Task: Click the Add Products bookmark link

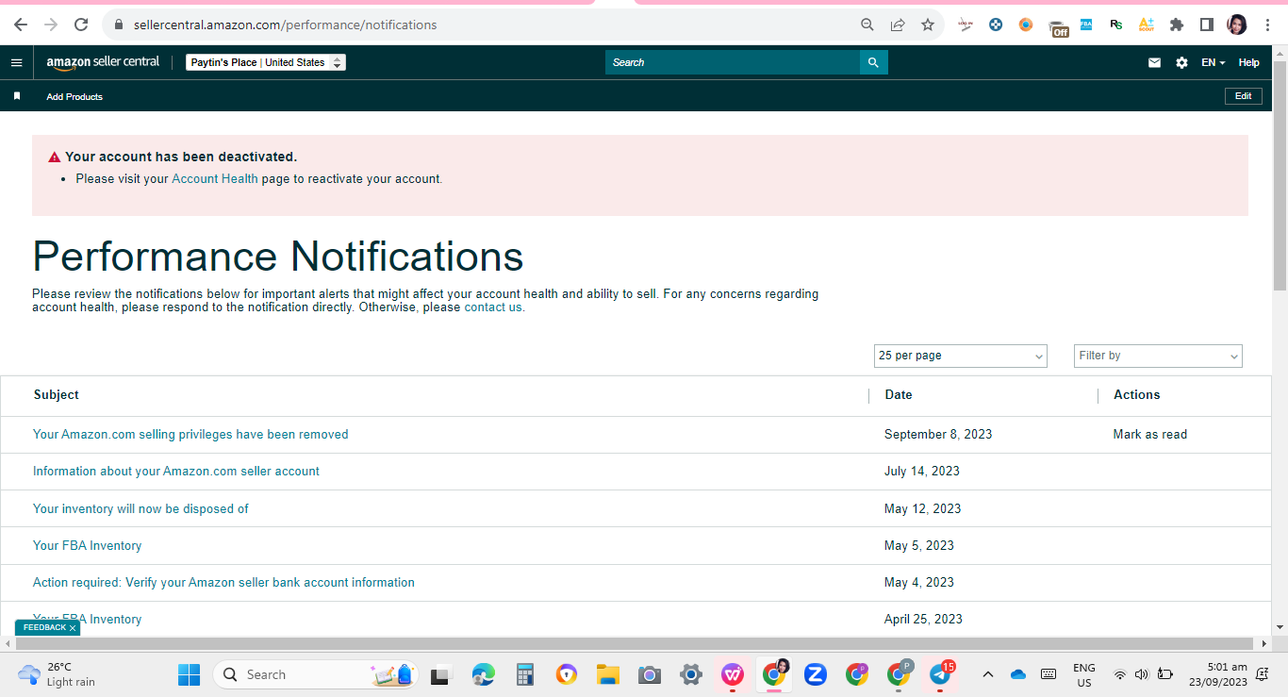Action: tap(74, 96)
